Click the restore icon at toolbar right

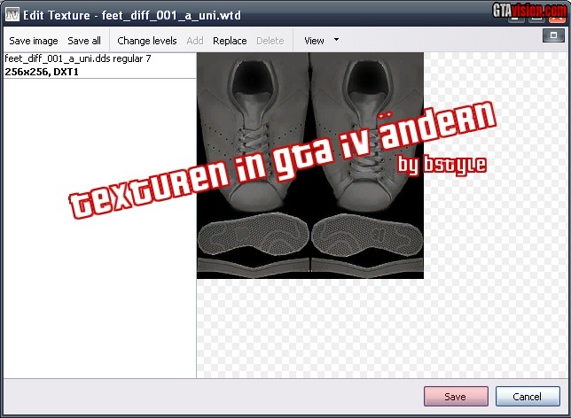[553, 35]
